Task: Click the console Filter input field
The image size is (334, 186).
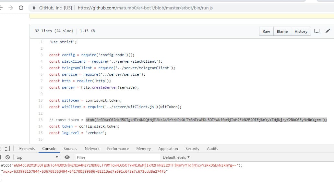Action: pos(113,157)
